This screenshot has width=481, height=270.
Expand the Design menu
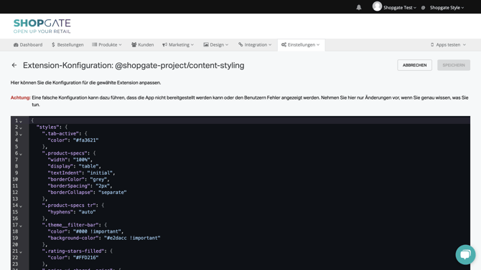click(216, 44)
